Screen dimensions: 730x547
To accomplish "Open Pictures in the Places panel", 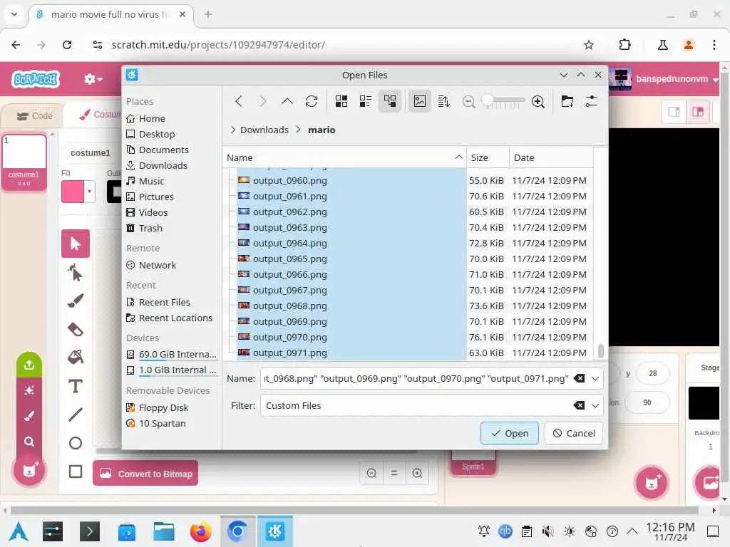I will click(170, 197).
